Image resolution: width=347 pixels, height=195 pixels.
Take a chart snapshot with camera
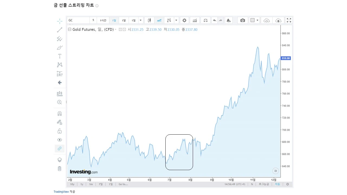243,20
